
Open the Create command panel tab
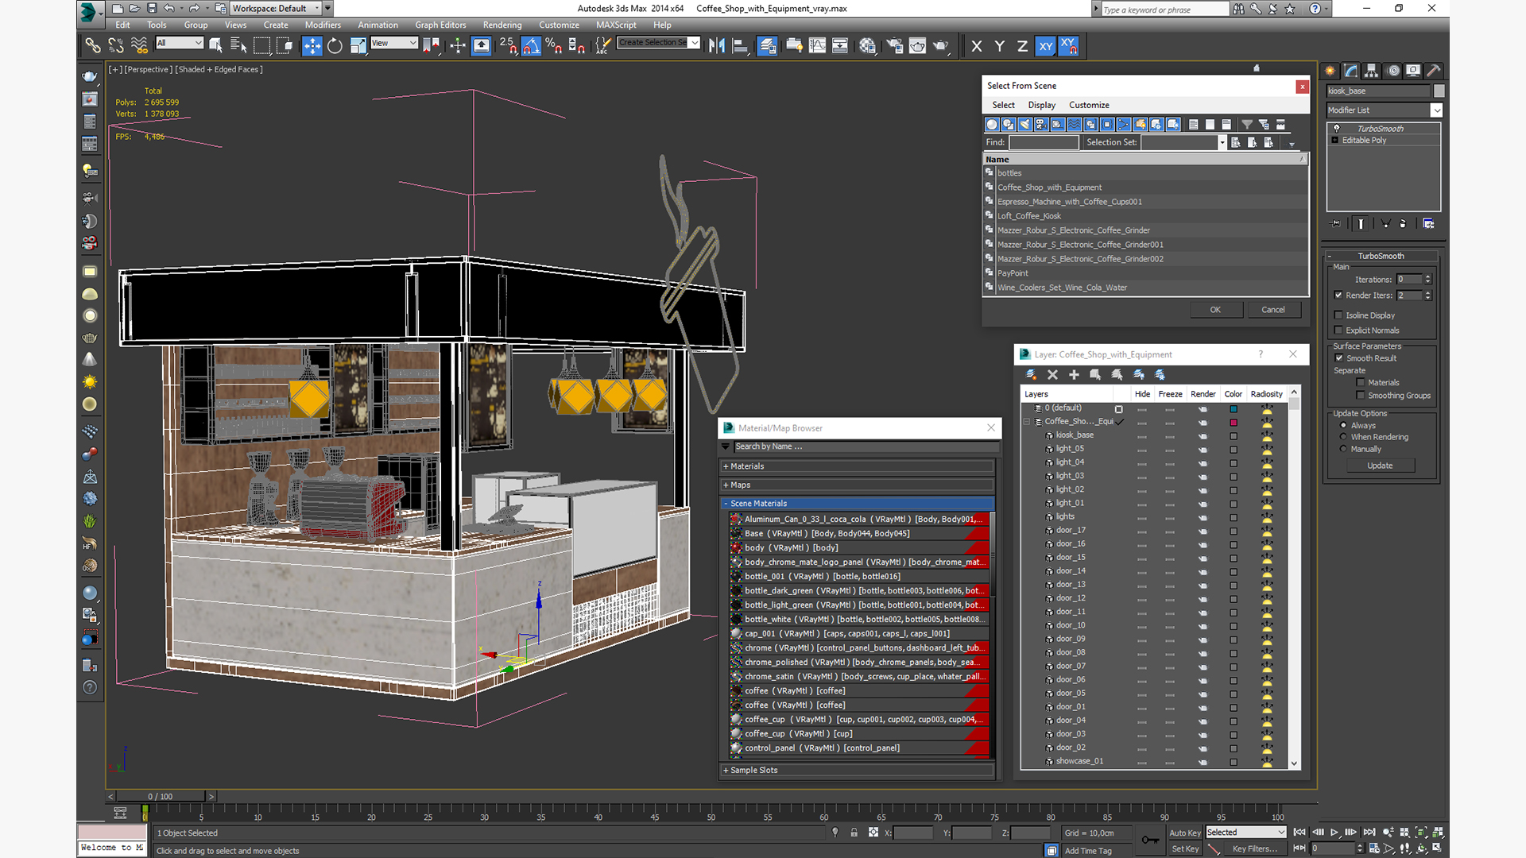tap(1330, 71)
